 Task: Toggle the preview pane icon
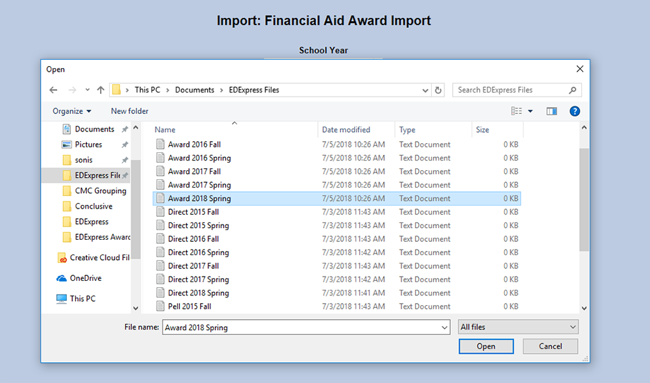pyautogui.click(x=551, y=111)
